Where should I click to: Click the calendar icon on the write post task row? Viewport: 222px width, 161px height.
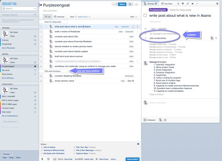coord(133,27)
